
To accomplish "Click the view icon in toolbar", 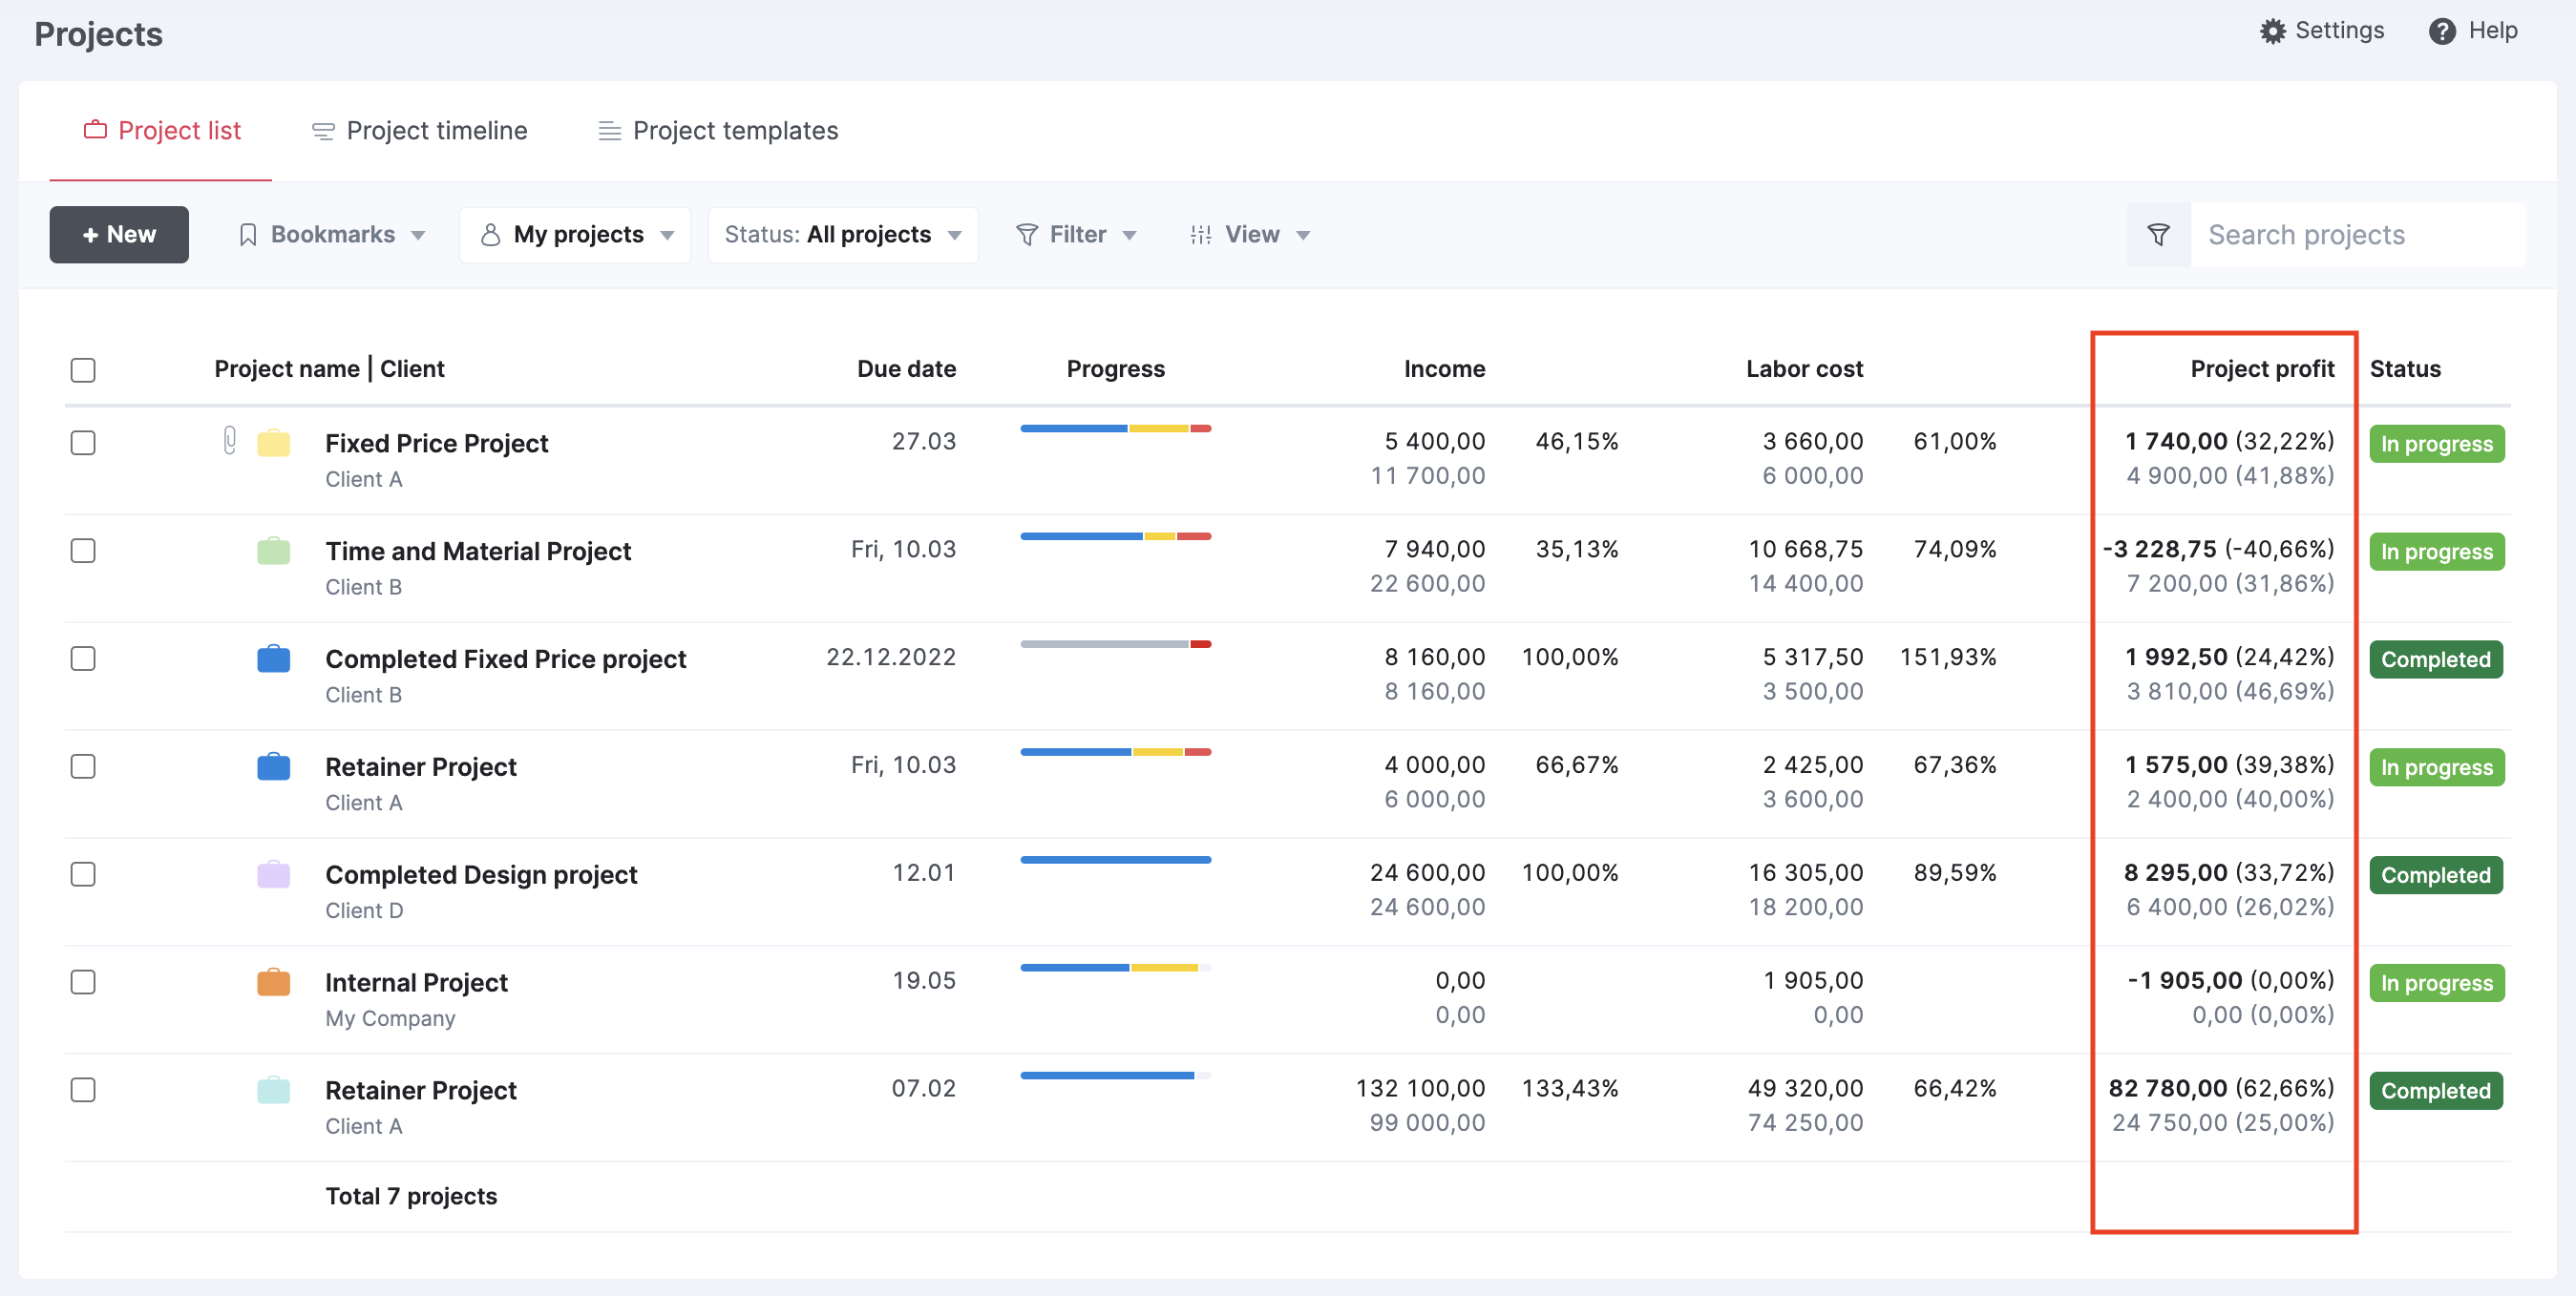I will [x=1200, y=233].
